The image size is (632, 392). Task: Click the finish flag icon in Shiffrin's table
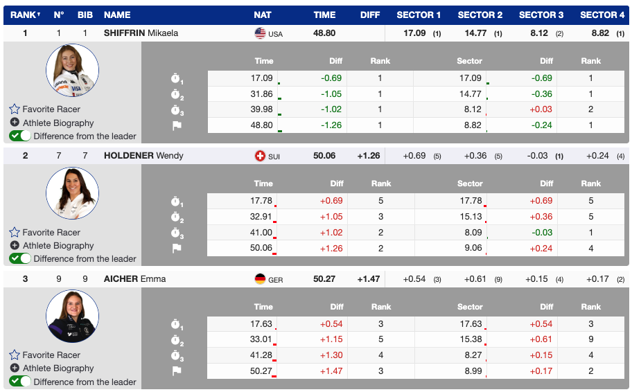(x=177, y=126)
